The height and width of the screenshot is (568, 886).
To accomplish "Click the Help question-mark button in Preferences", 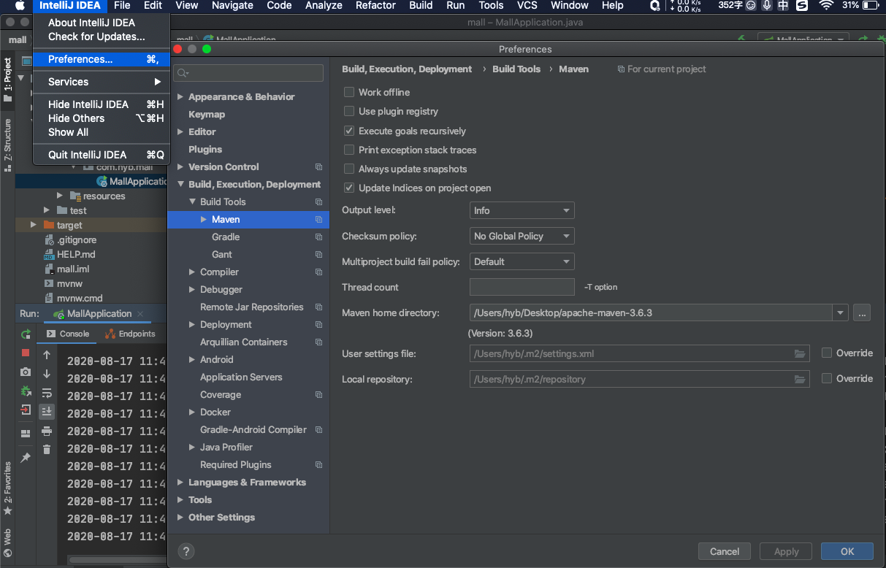I will point(186,551).
